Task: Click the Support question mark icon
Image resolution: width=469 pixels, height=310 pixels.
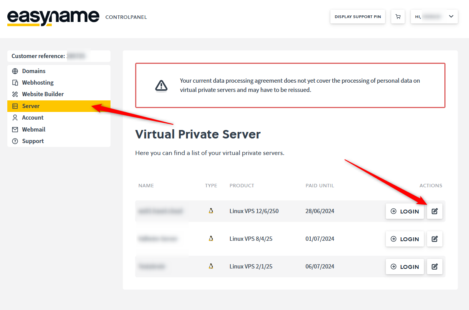Action: coord(15,141)
